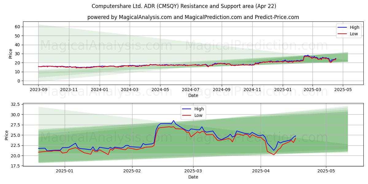Click the '50' y-axis tick on top chart
This screenshot has width=368, height=184.
click(x=17, y=36)
